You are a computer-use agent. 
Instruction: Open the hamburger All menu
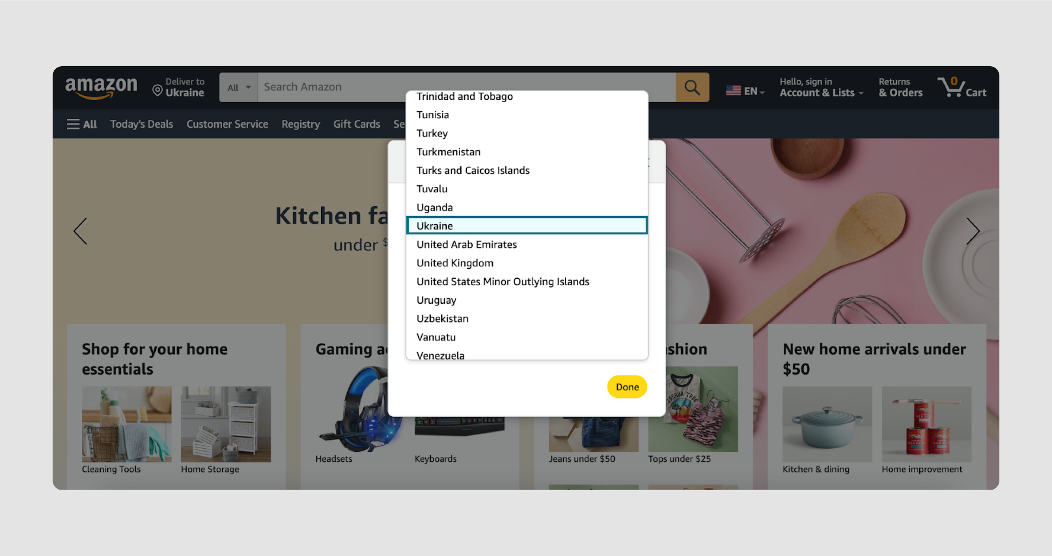[82, 124]
